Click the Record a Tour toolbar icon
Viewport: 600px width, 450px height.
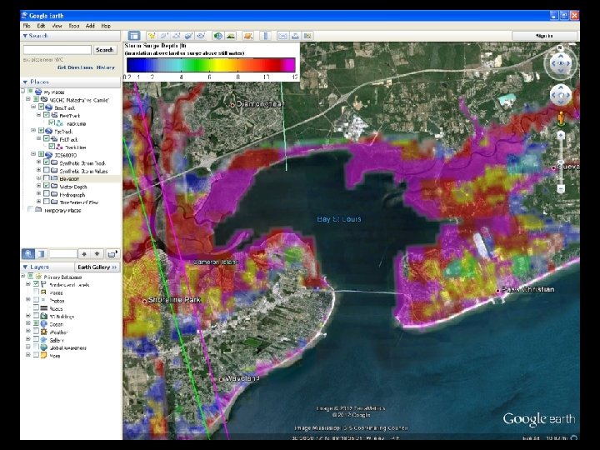tap(201, 36)
